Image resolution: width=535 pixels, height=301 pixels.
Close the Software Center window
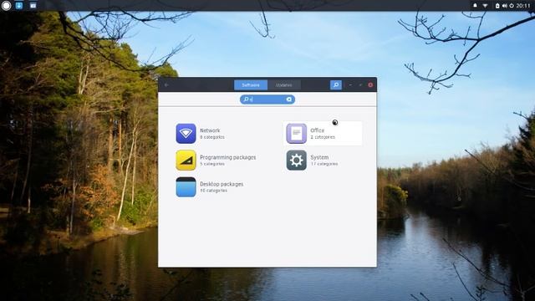(370, 85)
